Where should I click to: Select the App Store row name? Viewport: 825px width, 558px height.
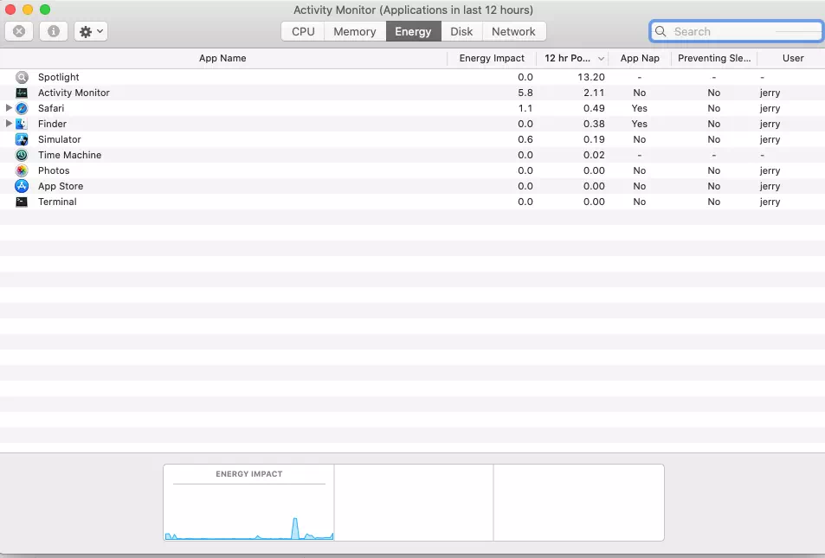(61, 186)
